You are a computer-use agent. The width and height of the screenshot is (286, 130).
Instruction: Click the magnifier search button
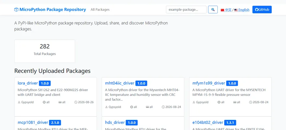pyautogui.click(x=213, y=9)
